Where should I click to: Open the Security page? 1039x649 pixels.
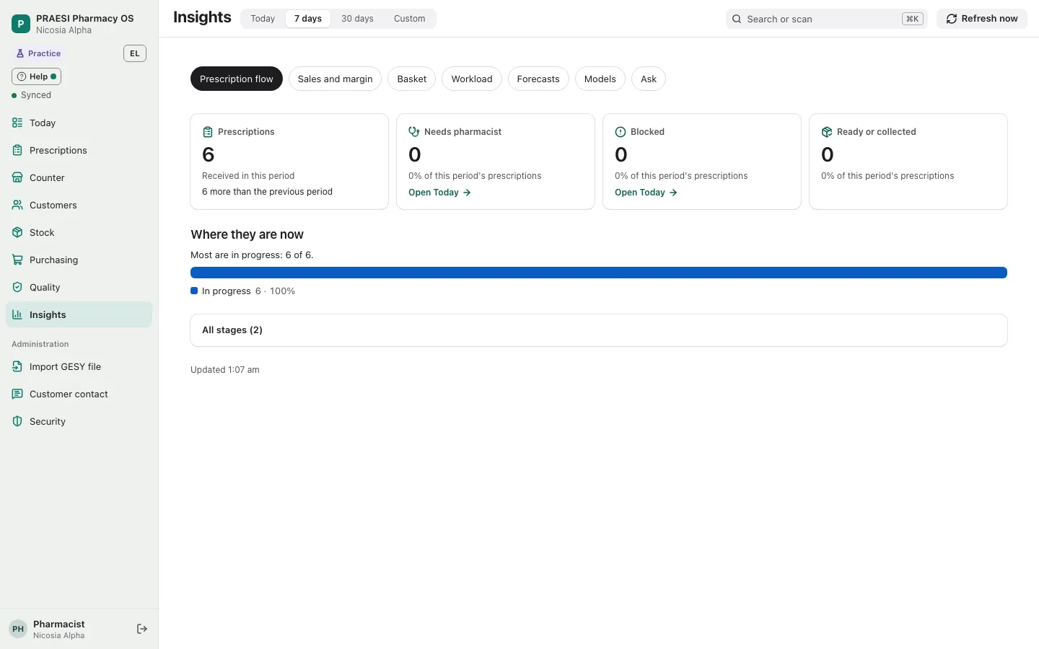79,422
